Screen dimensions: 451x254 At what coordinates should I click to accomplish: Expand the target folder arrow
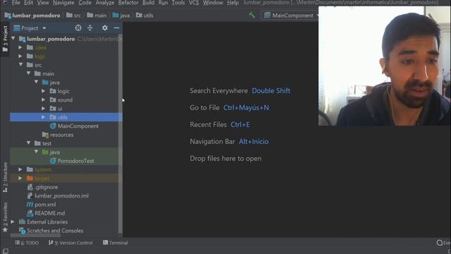(x=20, y=179)
